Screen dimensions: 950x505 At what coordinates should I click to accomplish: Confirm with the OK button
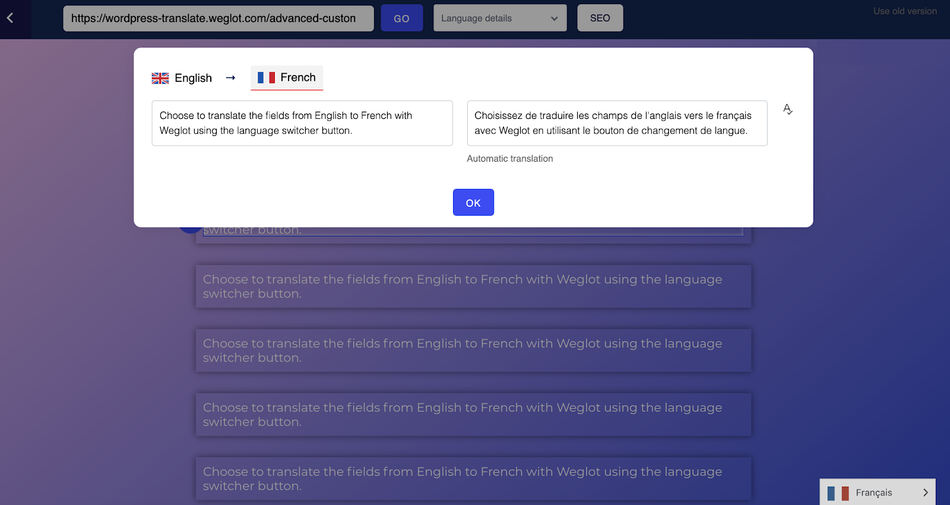473,203
